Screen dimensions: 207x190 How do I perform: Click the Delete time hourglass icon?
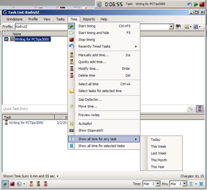71,76
